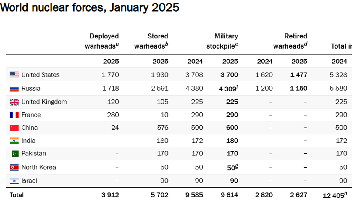Click the Israel flag icon
The height and width of the screenshot is (201, 357).
pos(14,181)
